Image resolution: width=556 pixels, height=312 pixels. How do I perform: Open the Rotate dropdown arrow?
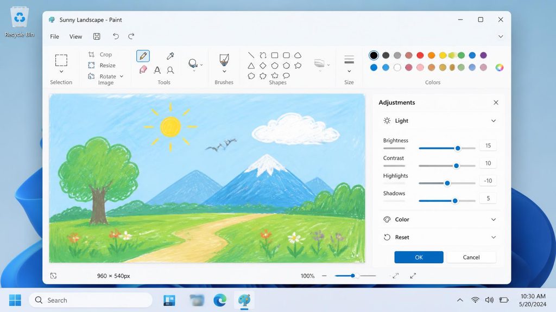click(x=122, y=76)
